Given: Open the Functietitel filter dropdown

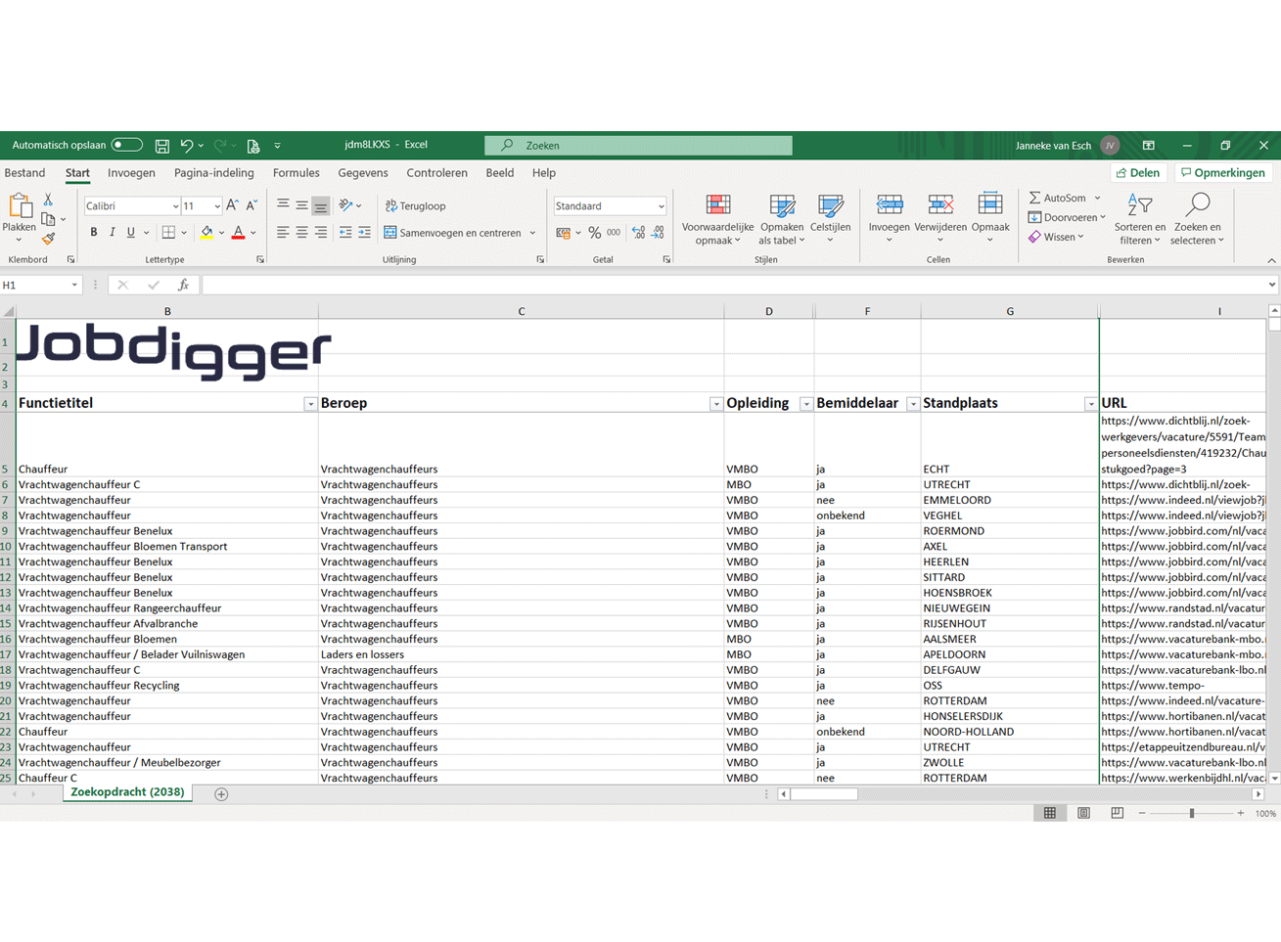Looking at the screenshot, I should point(310,404).
